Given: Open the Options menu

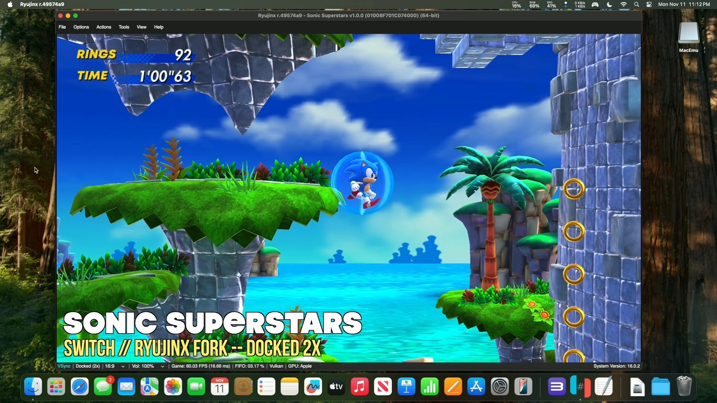Looking at the screenshot, I should [81, 27].
